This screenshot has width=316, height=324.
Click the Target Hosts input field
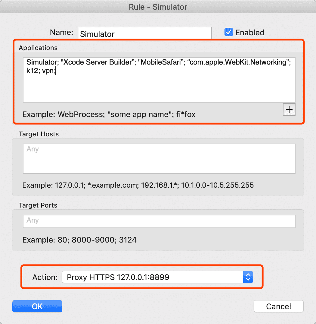159,158
